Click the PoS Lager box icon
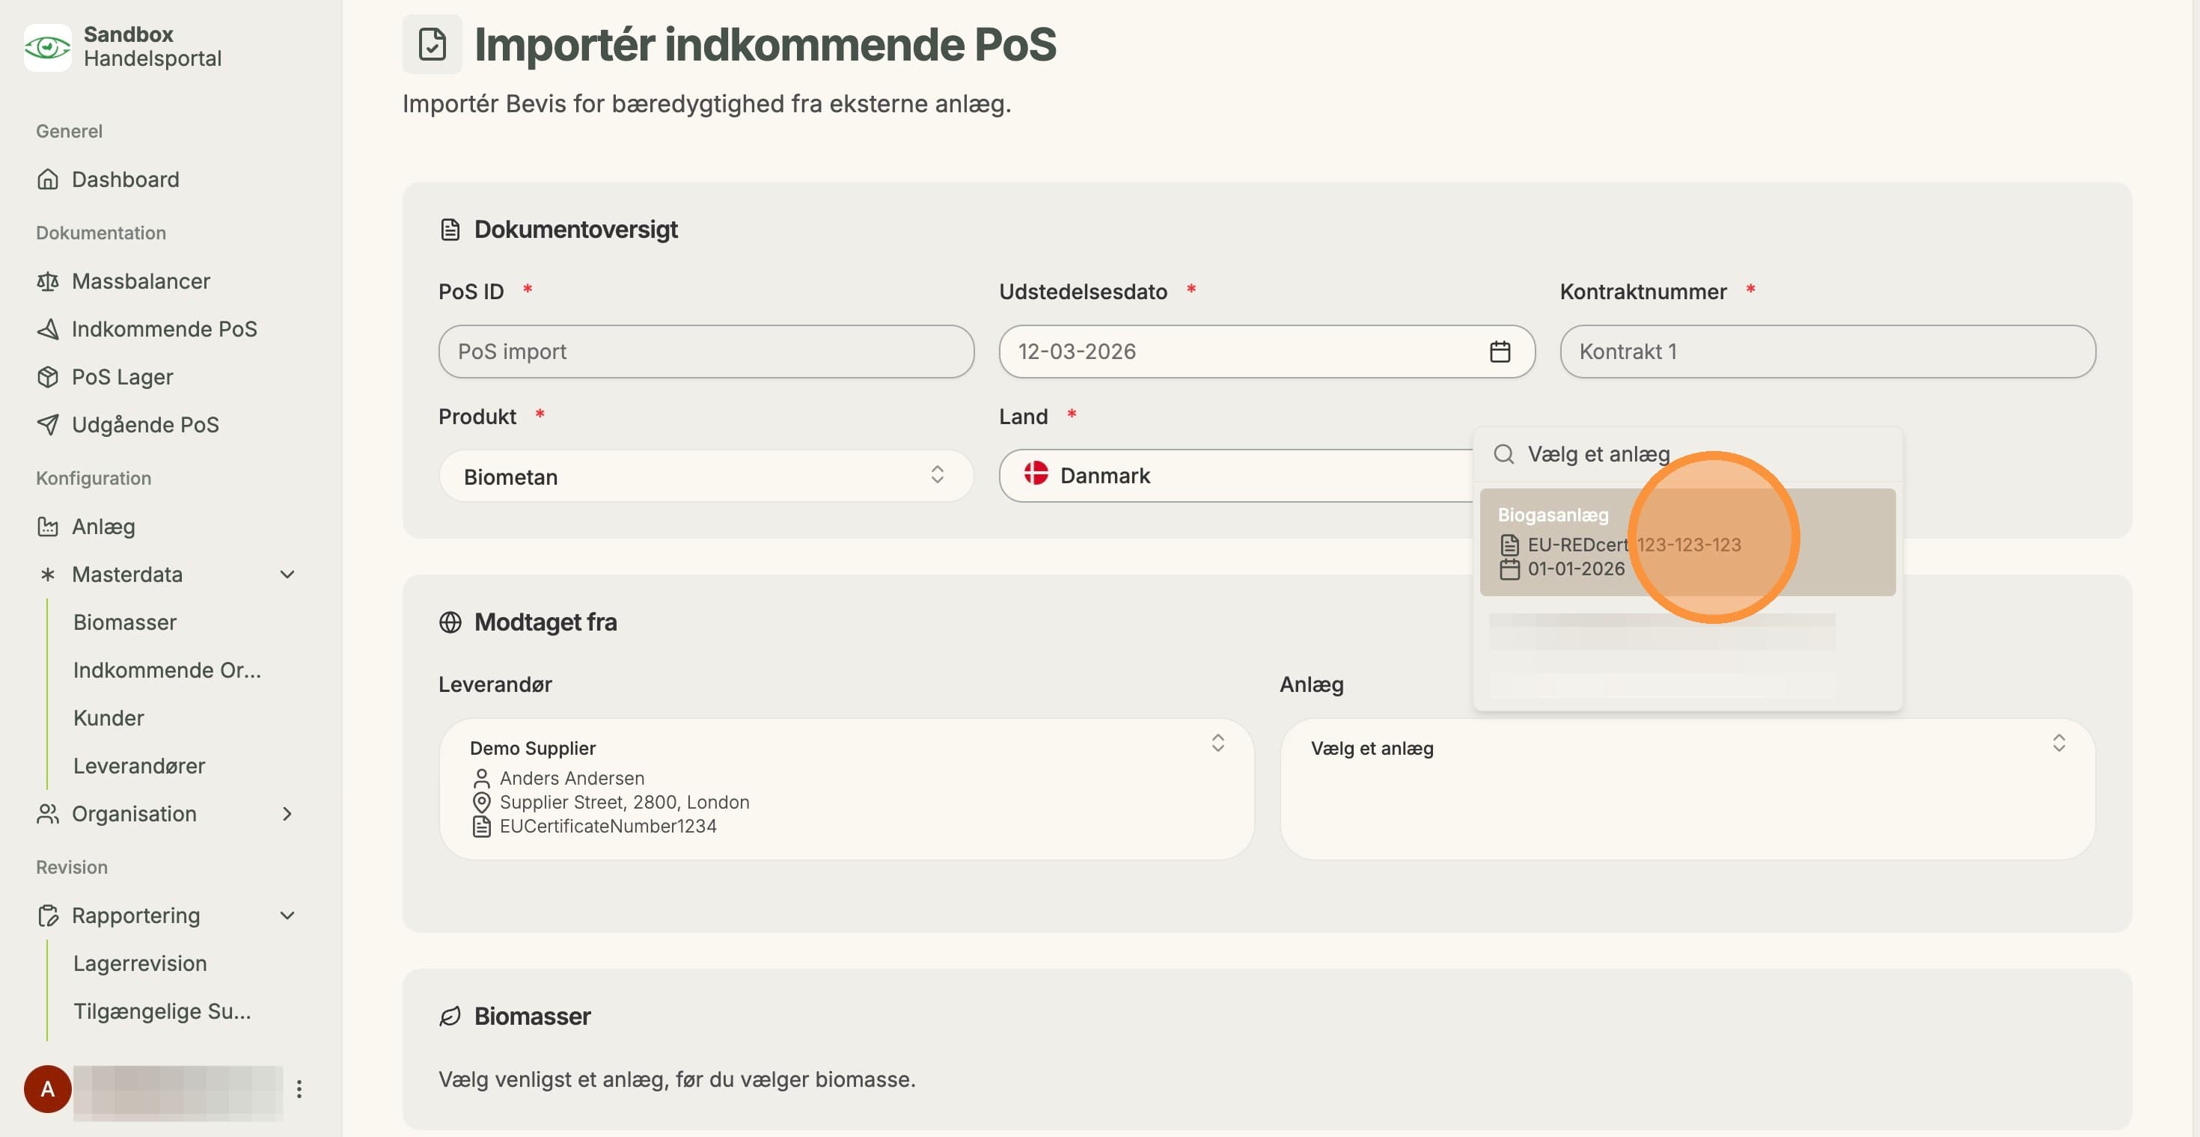Image resolution: width=2200 pixels, height=1137 pixels. point(48,376)
